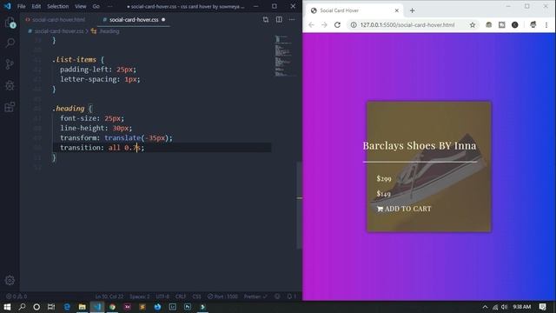Click social-card-hover.css in the breadcrumb
The image size is (556, 313).
(x=59, y=31)
